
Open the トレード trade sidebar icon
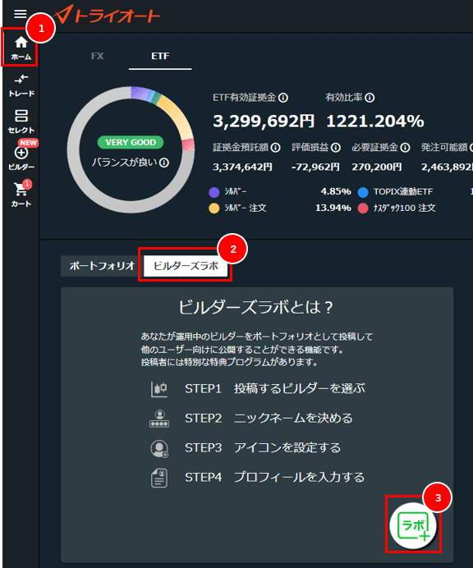pos(21,86)
